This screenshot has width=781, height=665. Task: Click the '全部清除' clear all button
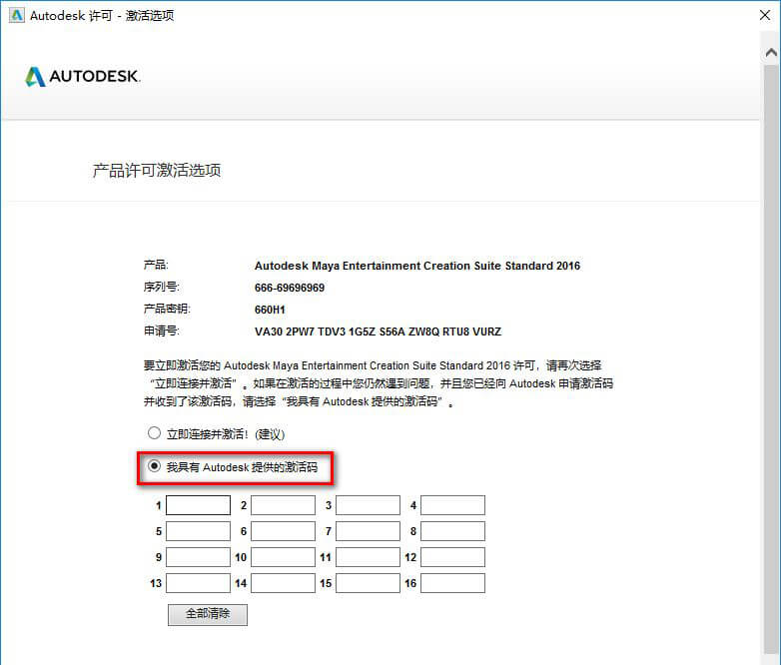tap(207, 614)
